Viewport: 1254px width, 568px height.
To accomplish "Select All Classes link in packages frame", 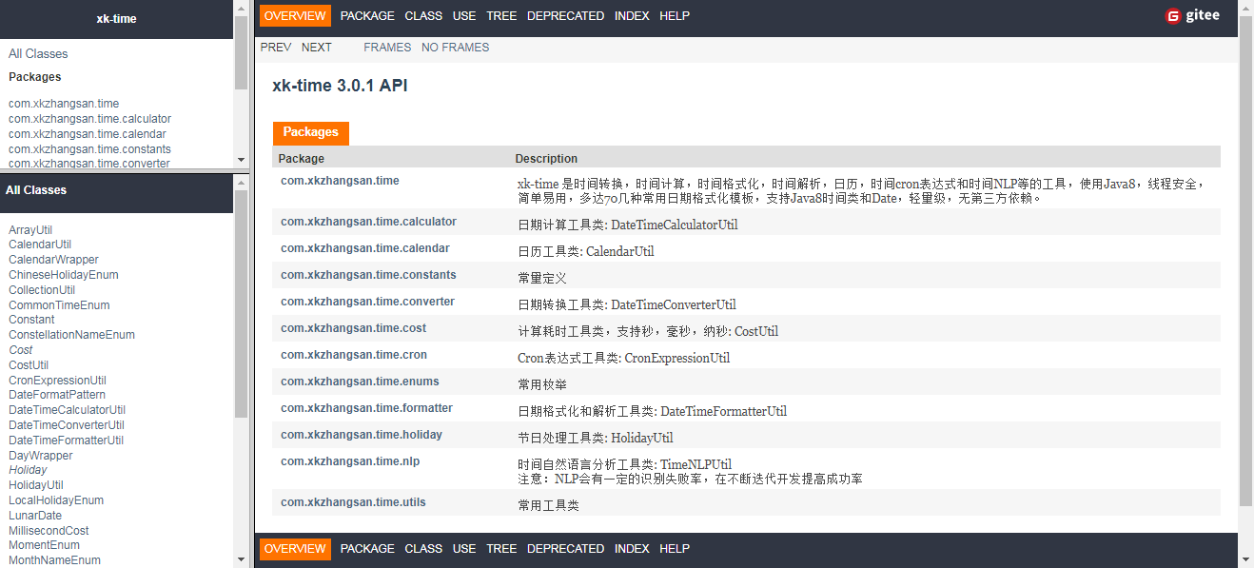I will (38, 53).
